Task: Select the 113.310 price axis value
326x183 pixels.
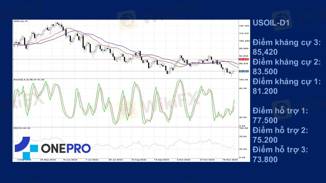Action: click(244, 33)
